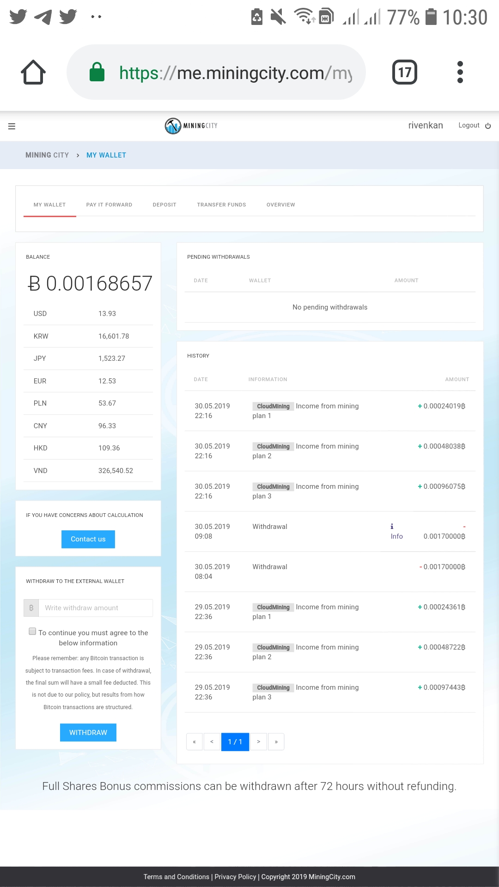
Task: Open the Deposit tab
Action: (x=164, y=205)
